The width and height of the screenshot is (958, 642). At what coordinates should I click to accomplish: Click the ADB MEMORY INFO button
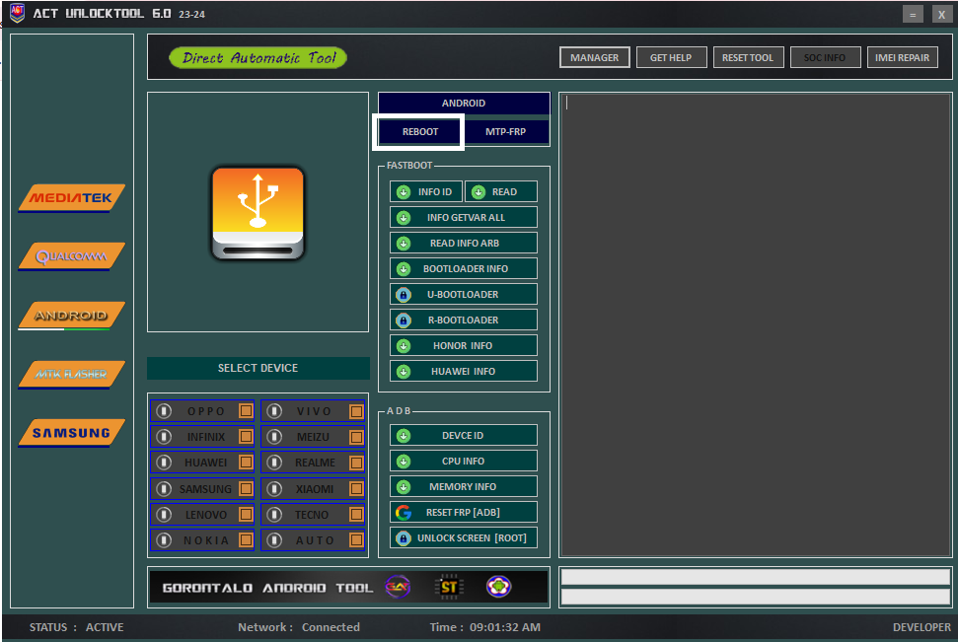pyautogui.click(x=464, y=487)
